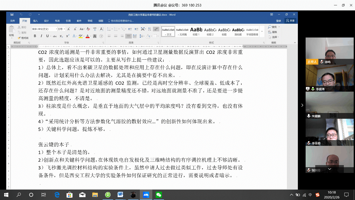Switch to the 审阅 (Review) ribbon tab
Image resolution: width=355 pixels, height=200 pixels.
(90, 21)
